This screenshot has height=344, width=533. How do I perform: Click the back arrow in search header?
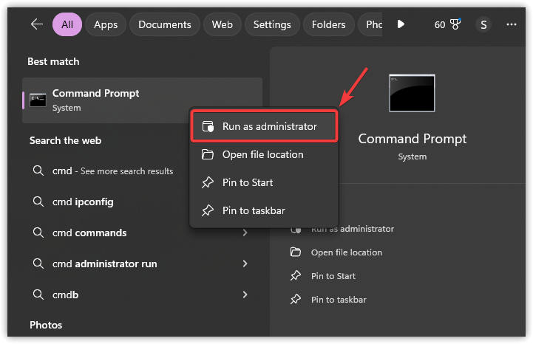(x=37, y=24)
